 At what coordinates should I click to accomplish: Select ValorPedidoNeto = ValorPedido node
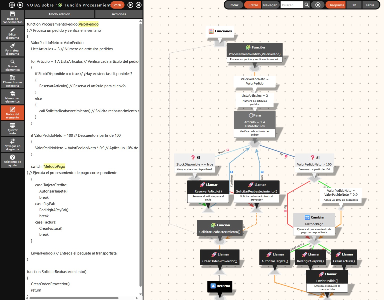click(254, 81)
